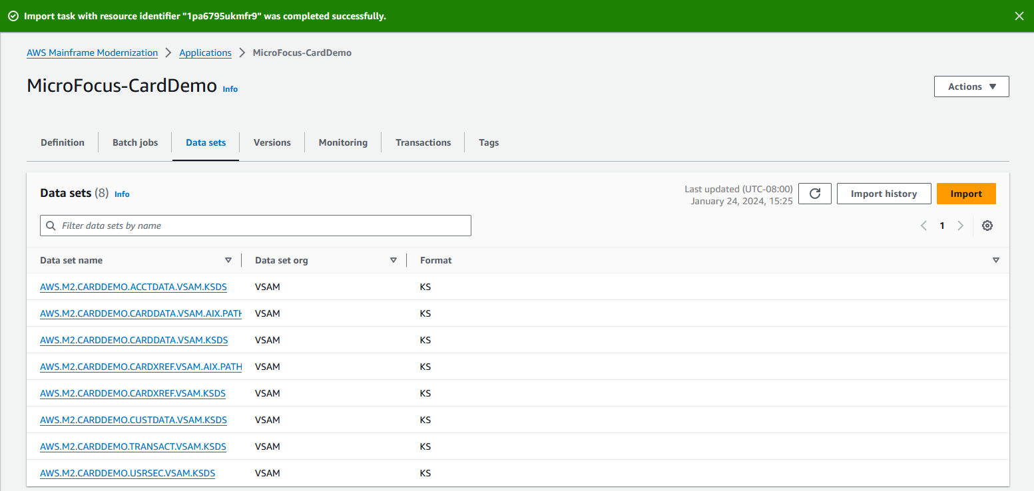Switch to the Monitoring tab
Screen dimensions: 1034x491
click(x=343, y=142)
